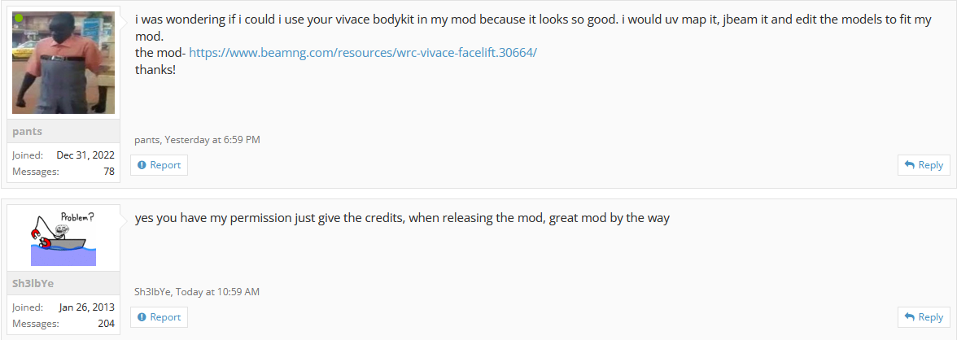Open the wrc-vivace-facelift resource link
The height and width of the screenshot is (340, 957).
tap(363, 53)
